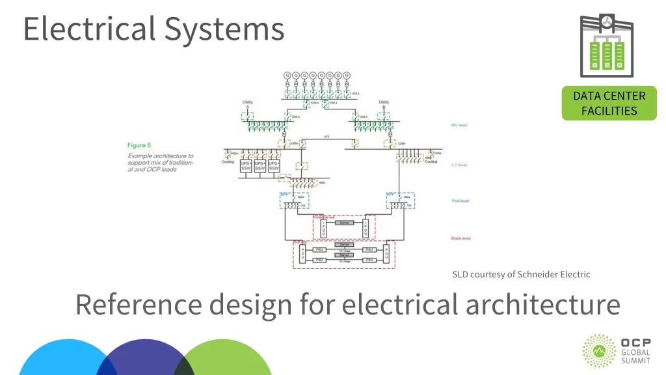Click the red "Traditional rack" label
Viewport: 666px width, 375px height.
tap(324, 217)
